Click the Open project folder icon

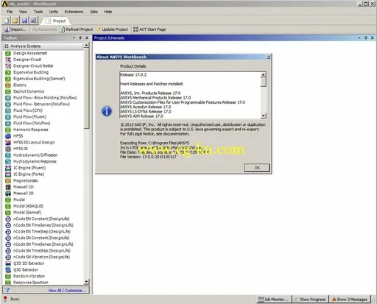pos(15,21)
